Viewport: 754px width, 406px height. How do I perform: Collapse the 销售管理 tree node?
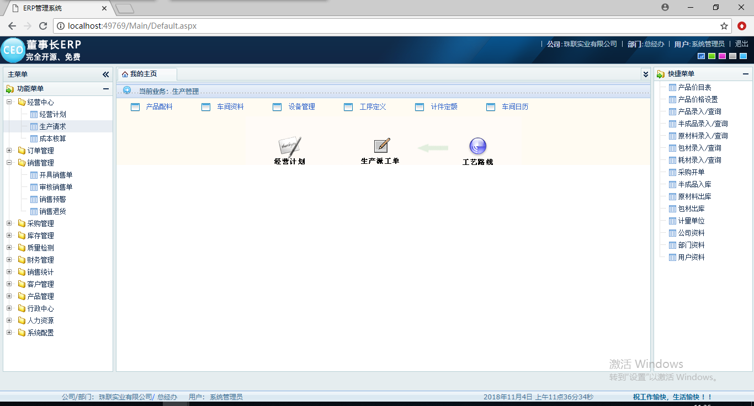click(9, 163)
